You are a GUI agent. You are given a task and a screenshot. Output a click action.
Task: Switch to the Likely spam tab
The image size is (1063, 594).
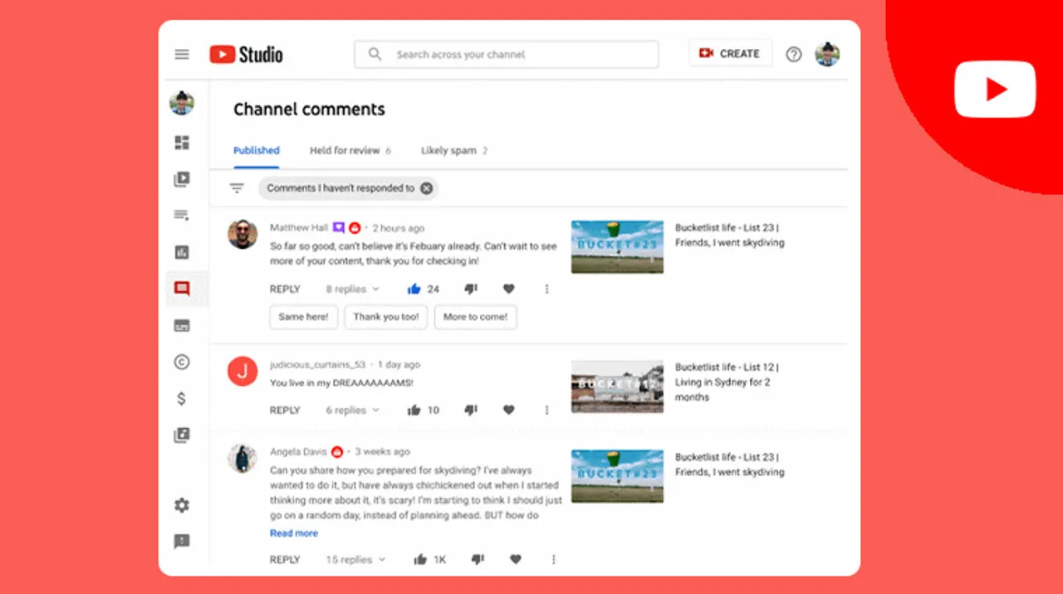[x=454, y=150]
